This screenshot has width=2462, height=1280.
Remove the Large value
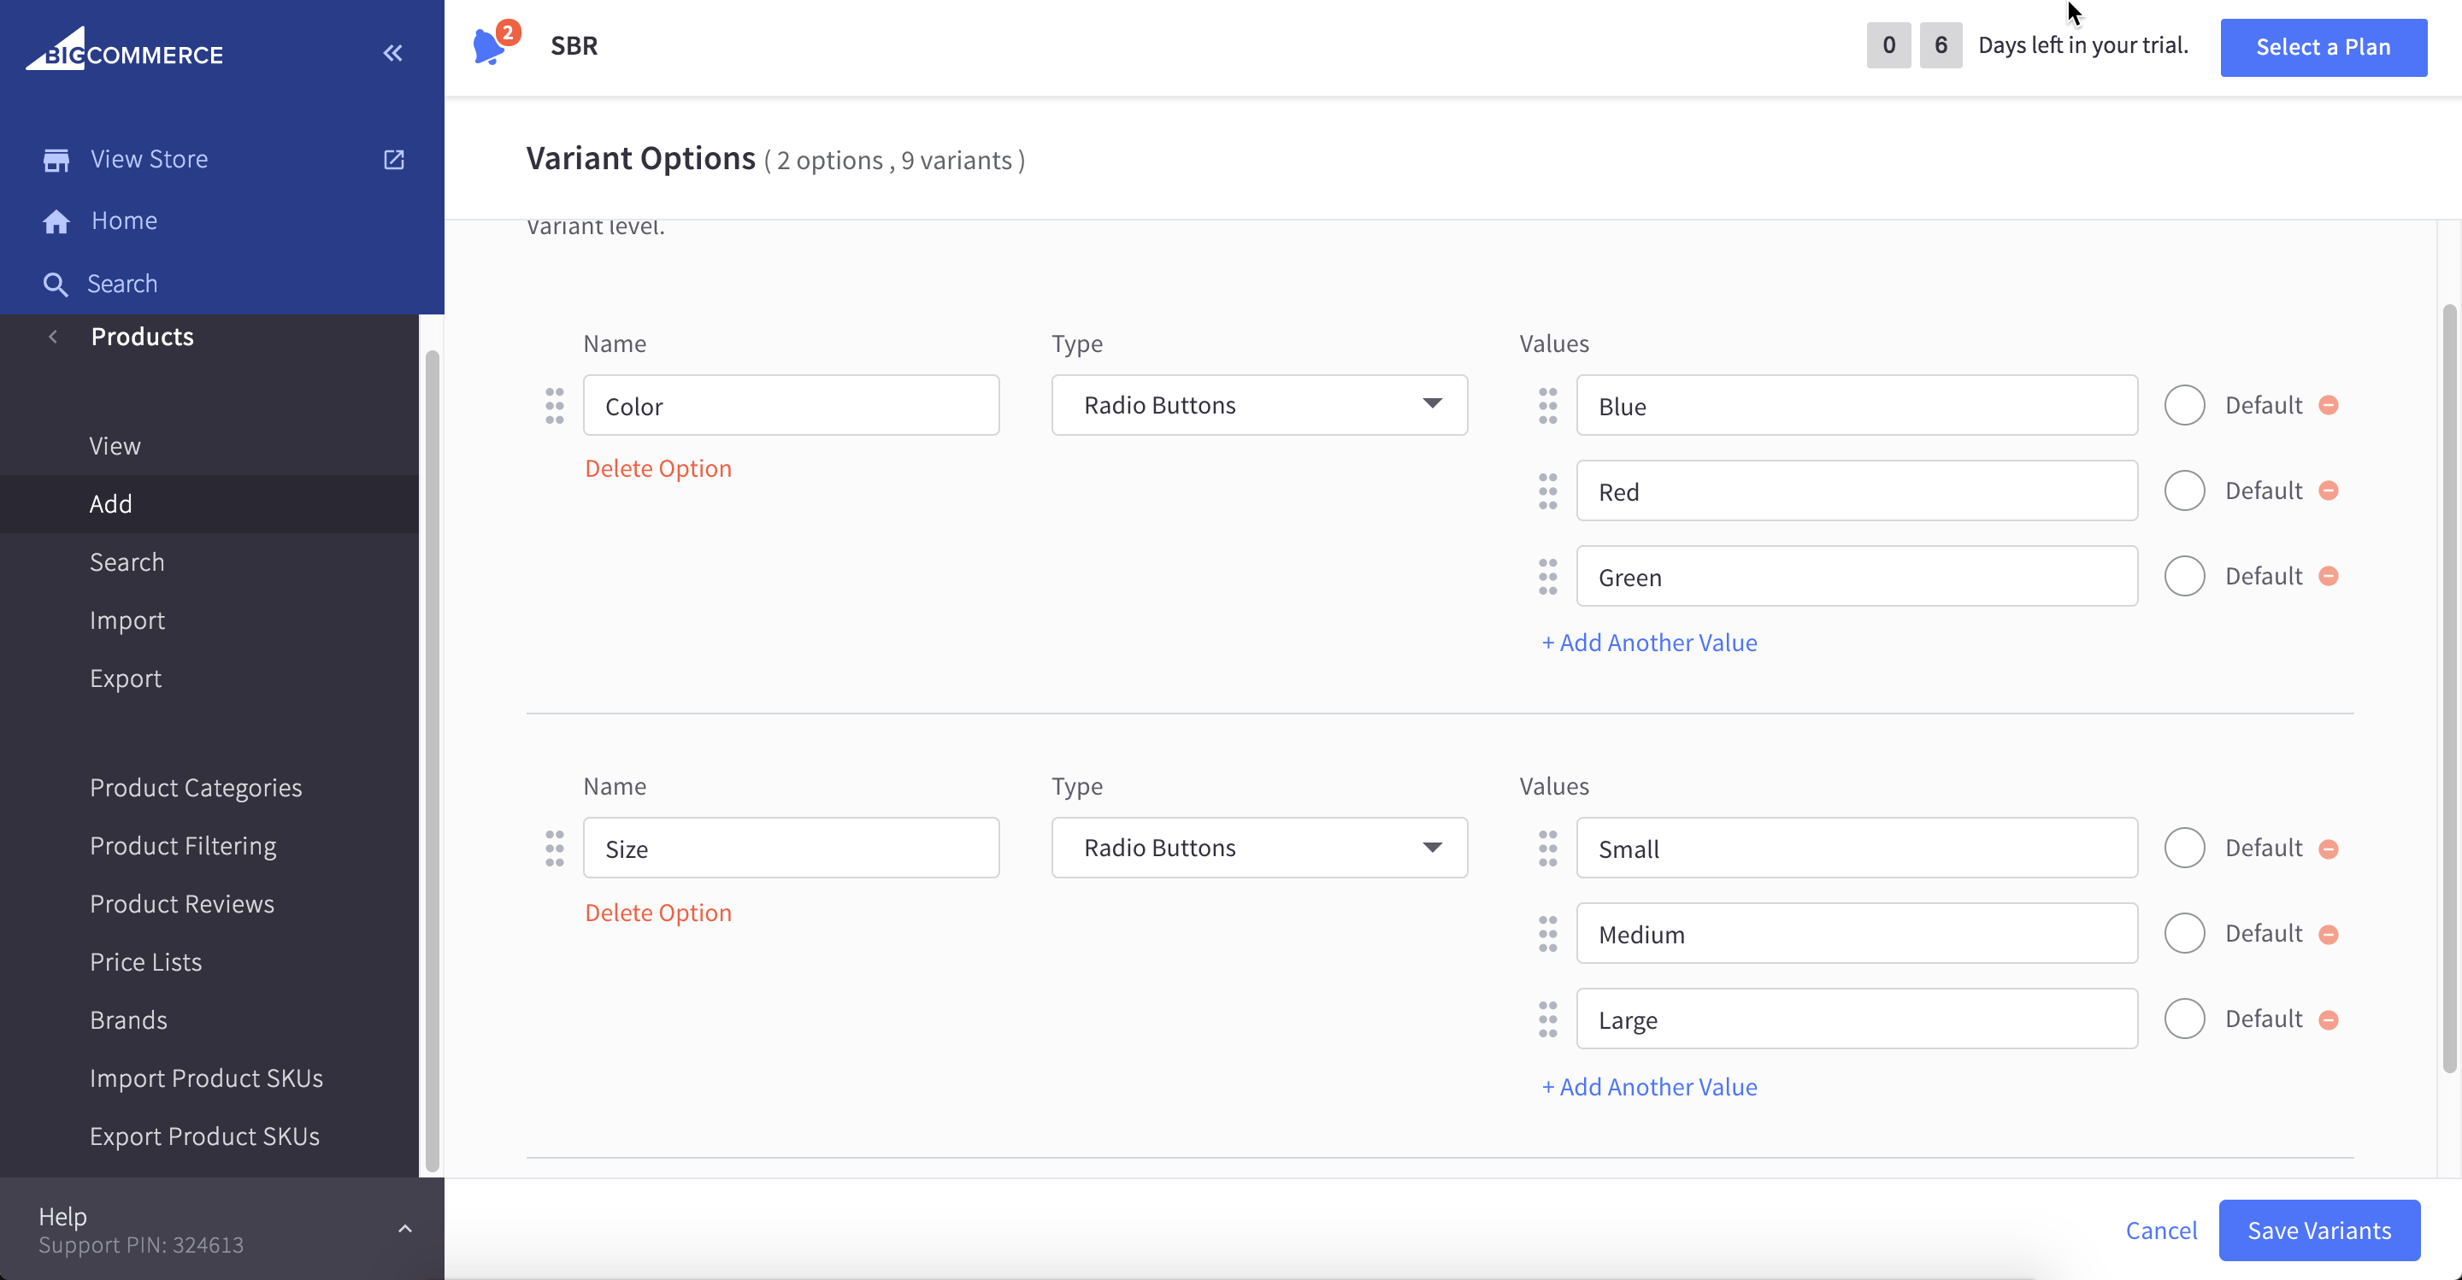[2329, 1019]
